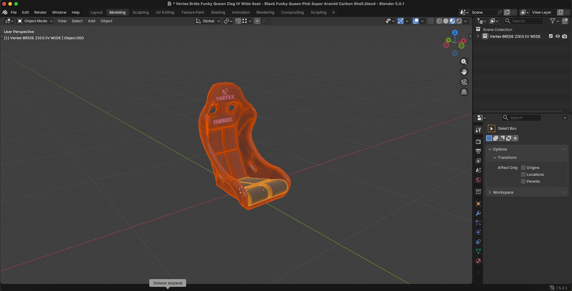
Task: Click the Add menu button in header
Action: click(91, 21)
